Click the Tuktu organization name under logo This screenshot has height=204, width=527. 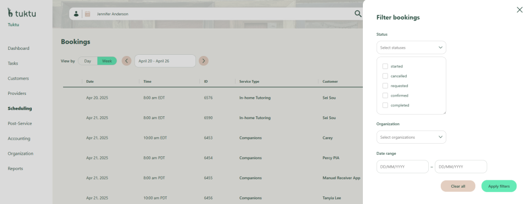tap(13, 25)
